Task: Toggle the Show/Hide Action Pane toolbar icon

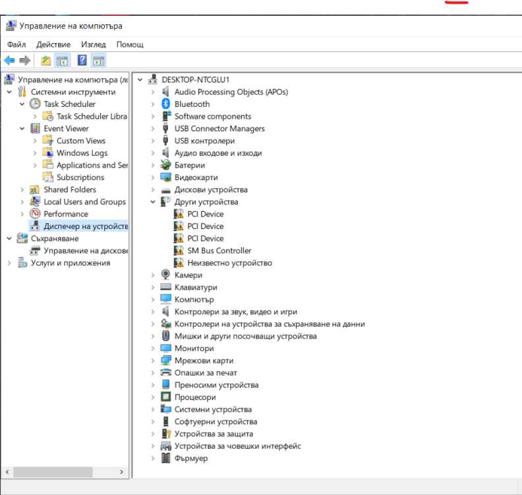Action: (99, 61)
